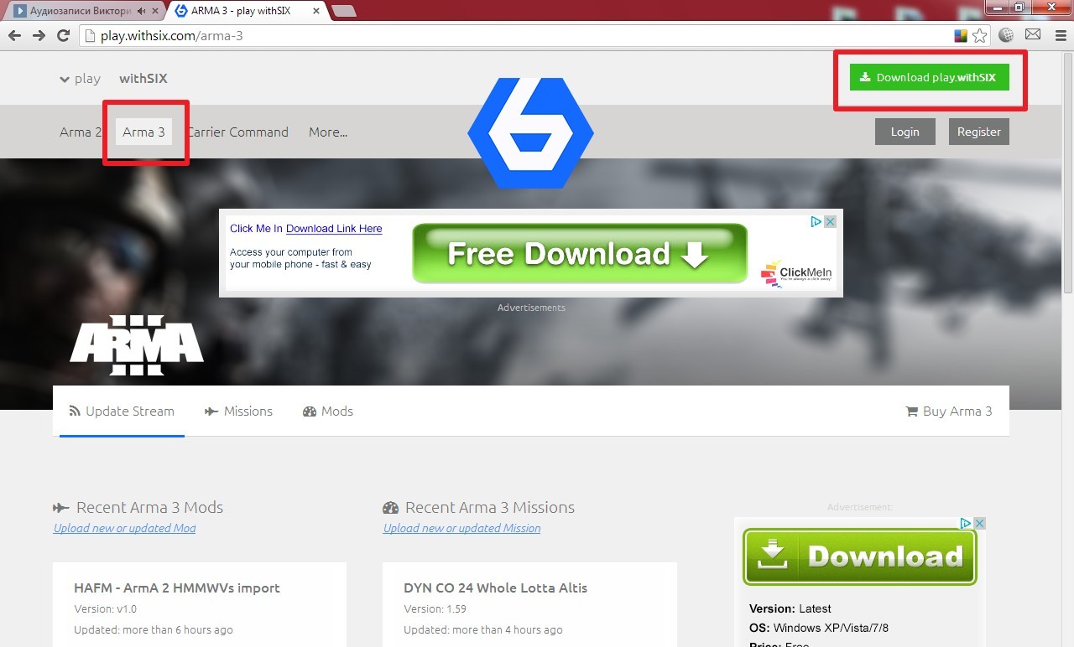
Task: Expand the More... games menu
Action: click(x=328, y=132)
